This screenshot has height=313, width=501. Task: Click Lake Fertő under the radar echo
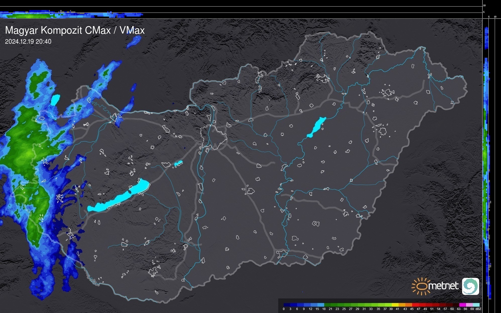(55, 100)
